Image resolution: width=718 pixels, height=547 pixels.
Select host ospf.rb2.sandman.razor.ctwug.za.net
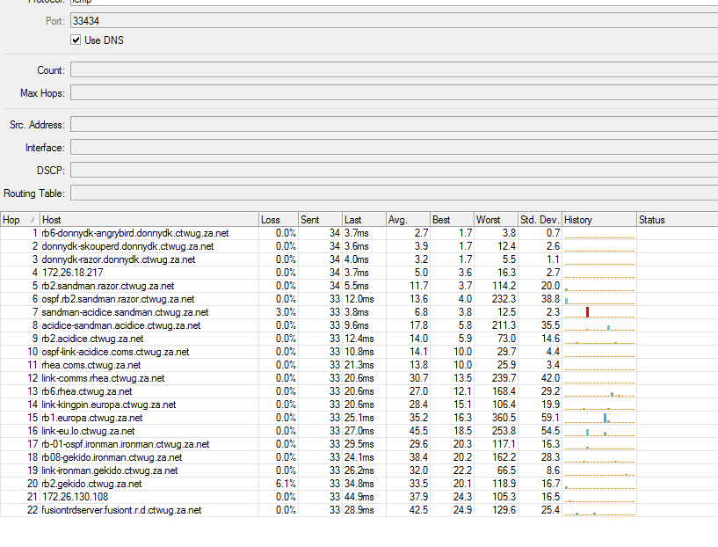[x=118, y=299]
